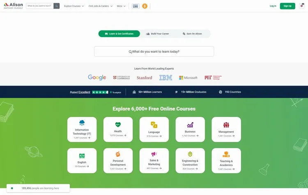Expand the Explore Courses dropdown
This screenshot has height=195, width=308.
pos(74,6)
